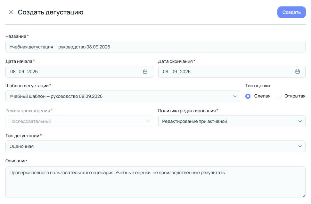Select the Открытая radio option
311x204 pixels.
tap(278, 96)
